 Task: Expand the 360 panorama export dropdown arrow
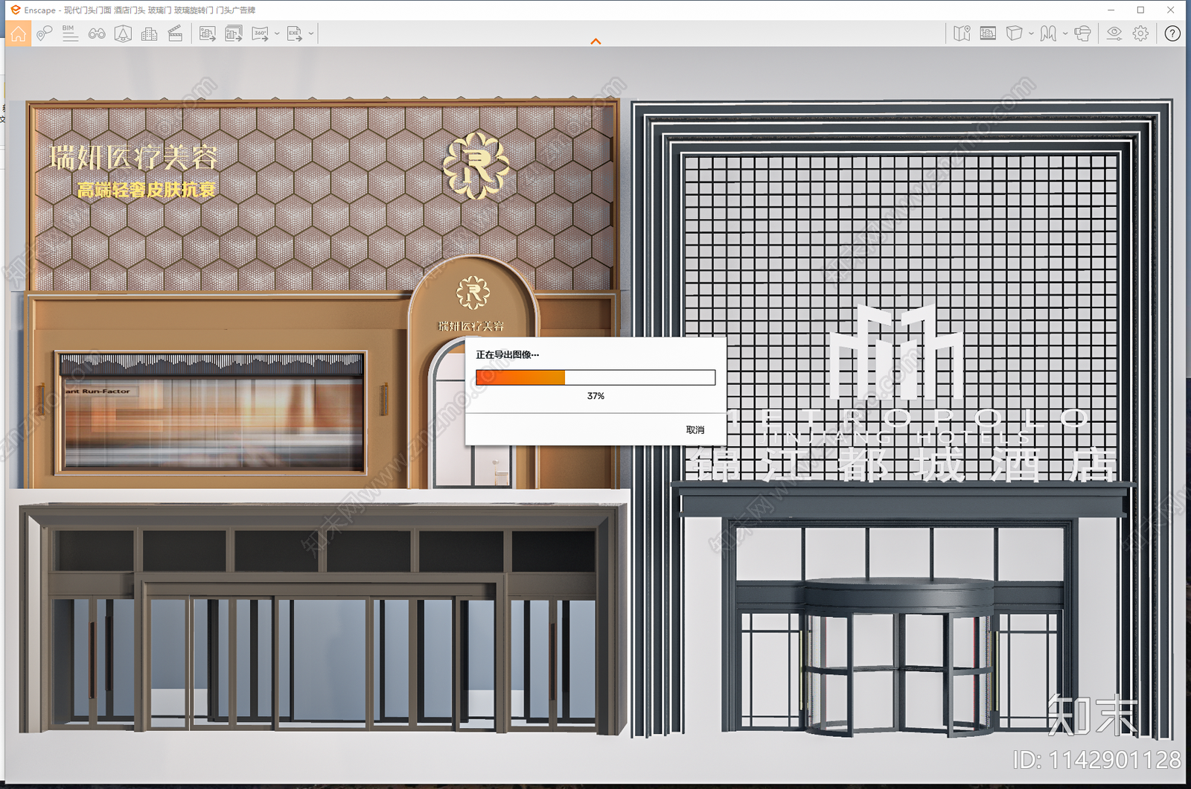277,33
